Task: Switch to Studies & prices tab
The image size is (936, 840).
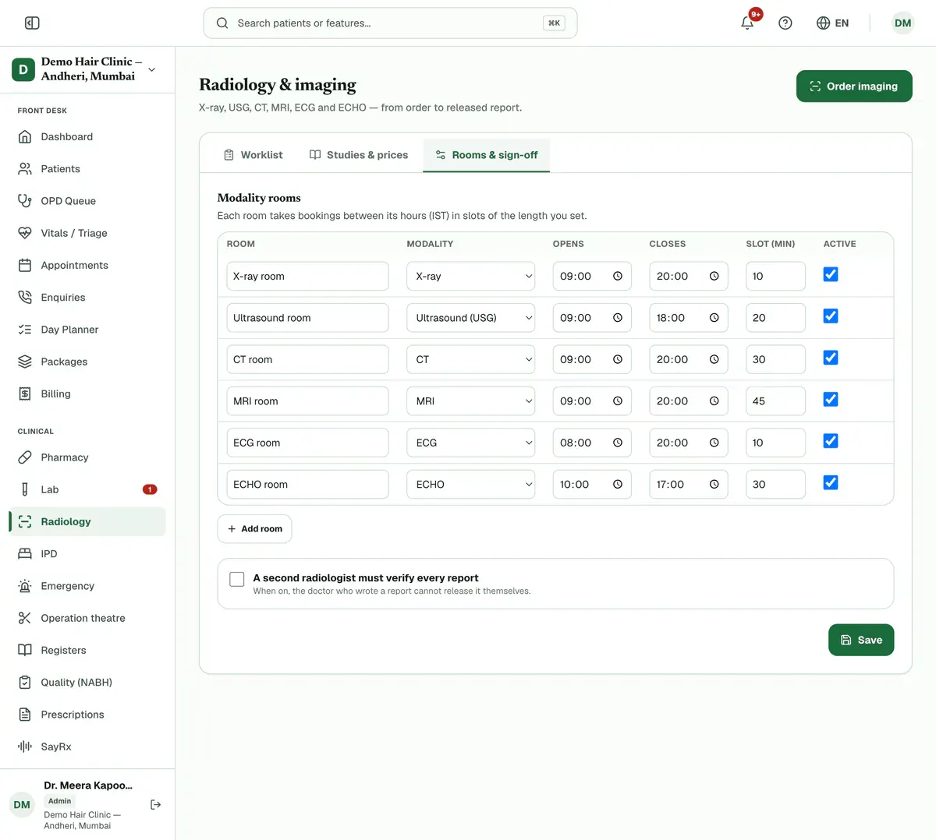Action: pyautogui.click(x=359, y=155)
